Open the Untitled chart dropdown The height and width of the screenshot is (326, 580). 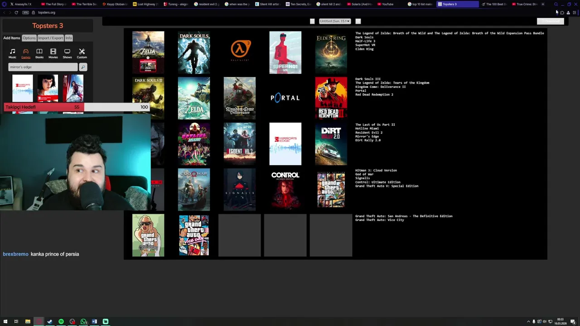(x=335, y=21)
